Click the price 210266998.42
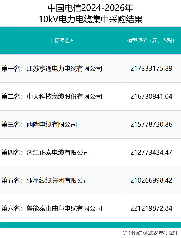Screen dimensions: 181x238 coord(151,180)
